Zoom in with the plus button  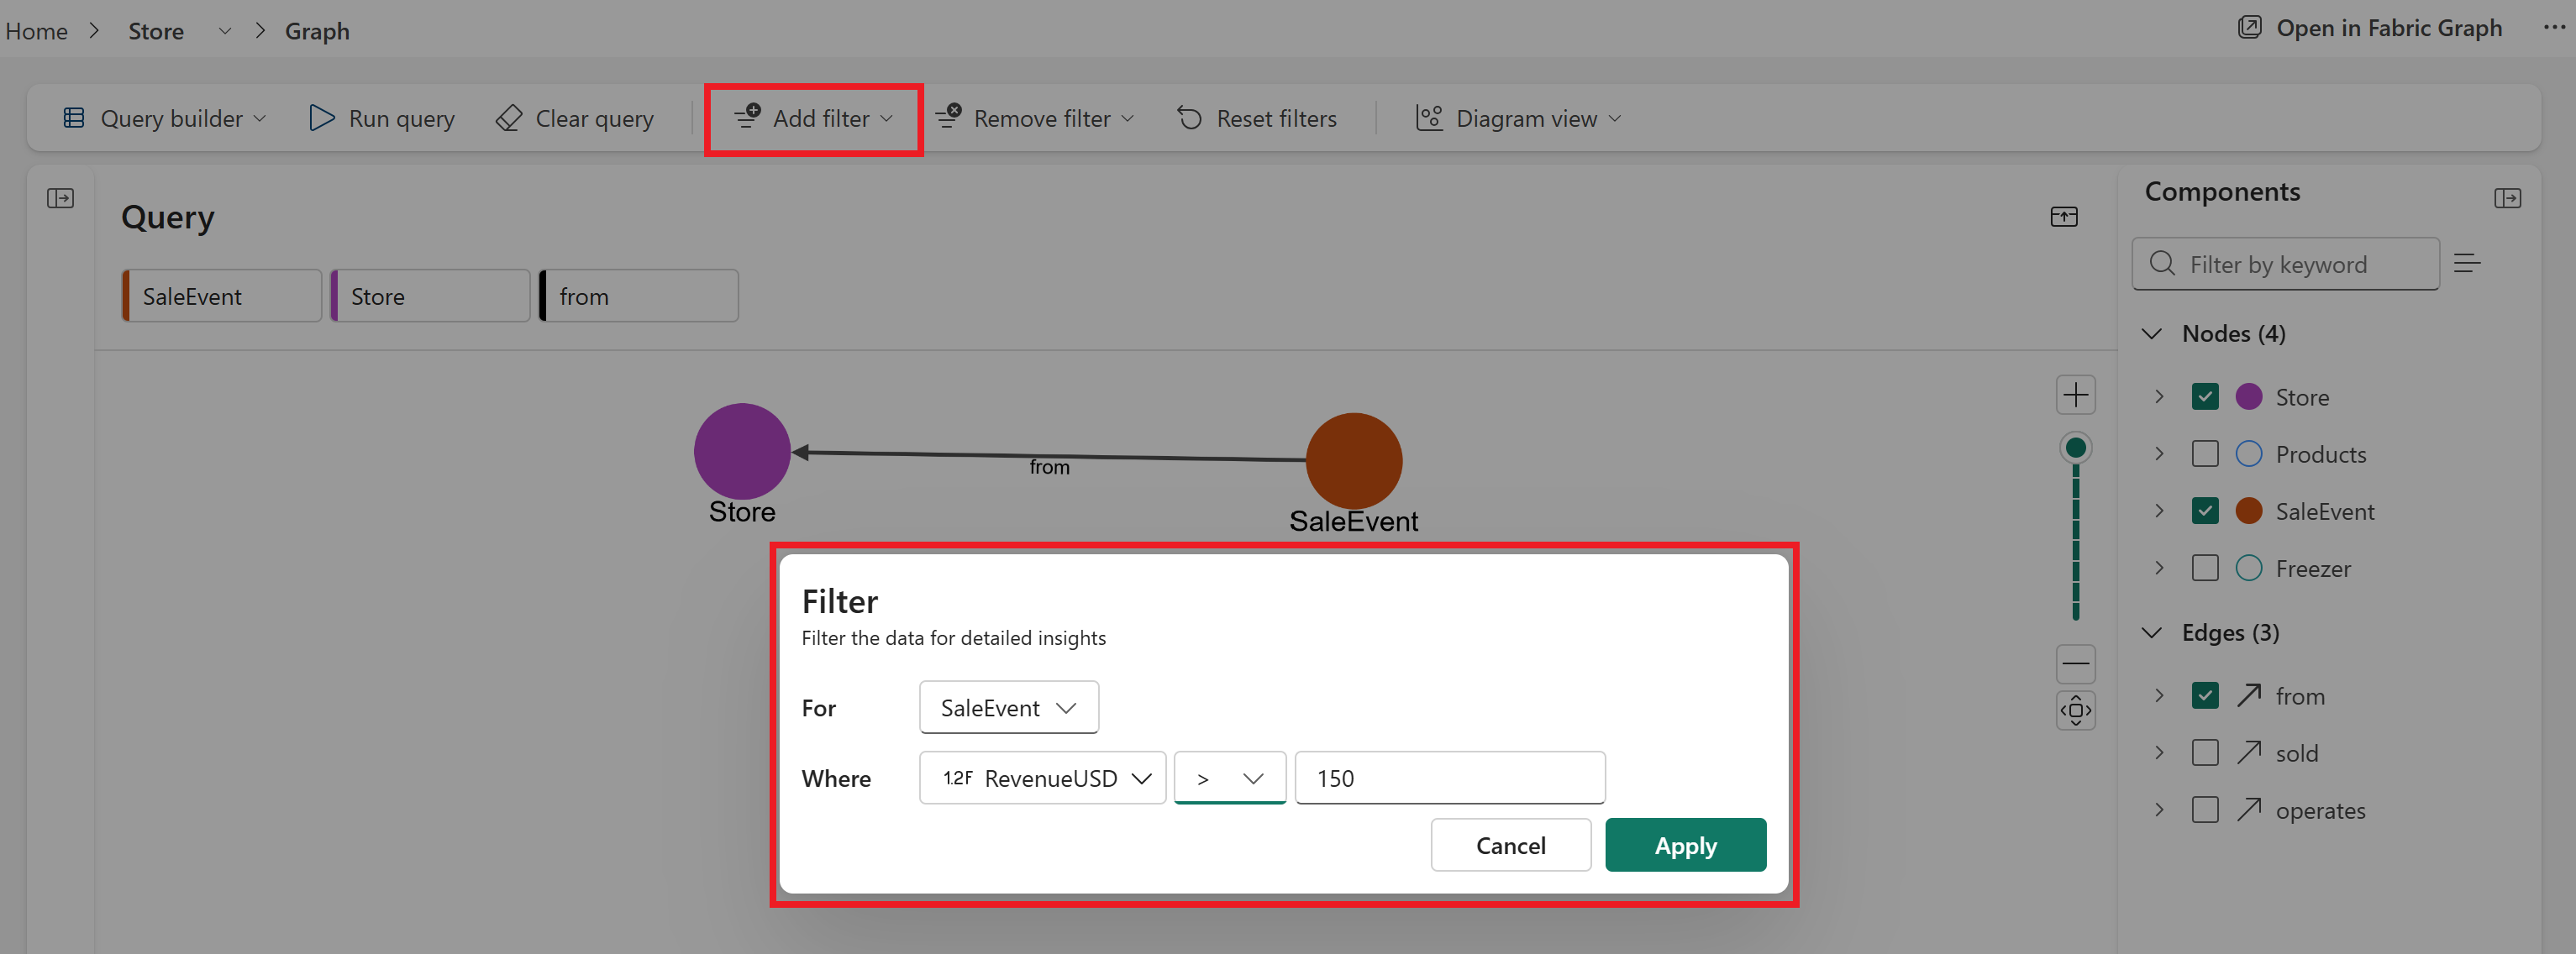click(x=2075, y=394)
